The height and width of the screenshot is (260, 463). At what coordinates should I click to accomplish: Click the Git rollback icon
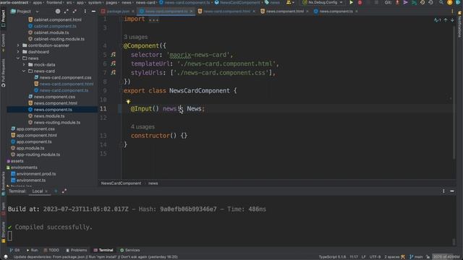coord(430,2)
